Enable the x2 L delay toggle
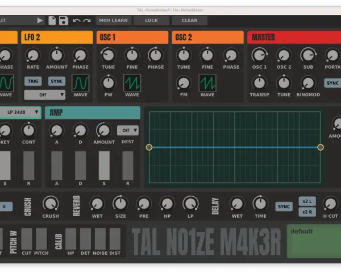 307,201
